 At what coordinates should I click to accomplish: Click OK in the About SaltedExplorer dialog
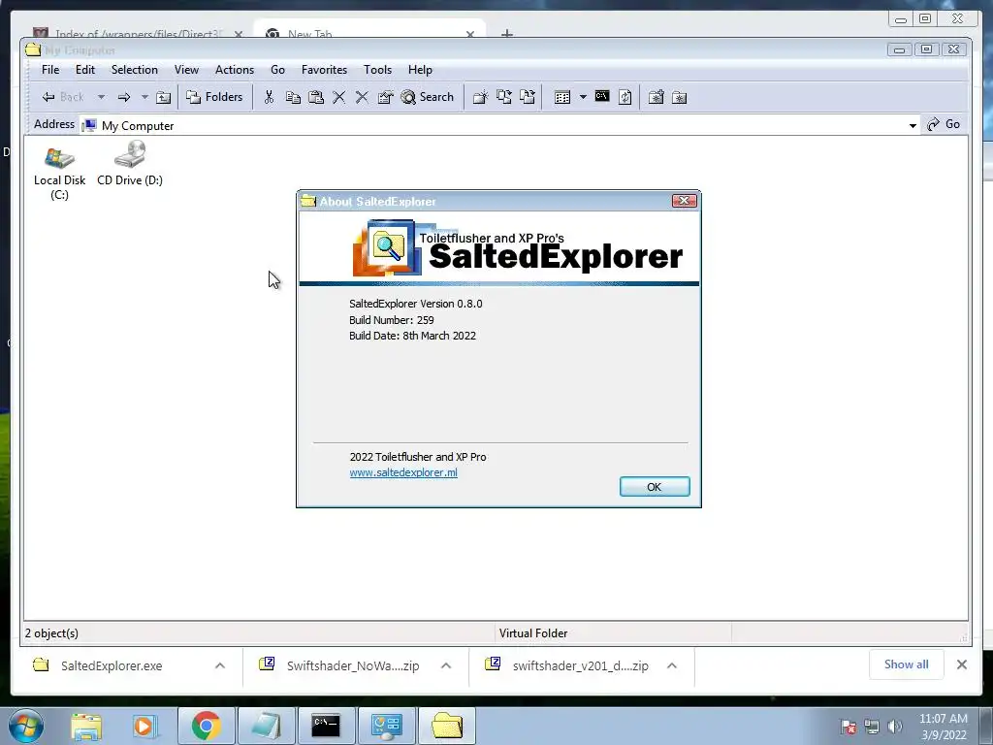pos(655,487)
